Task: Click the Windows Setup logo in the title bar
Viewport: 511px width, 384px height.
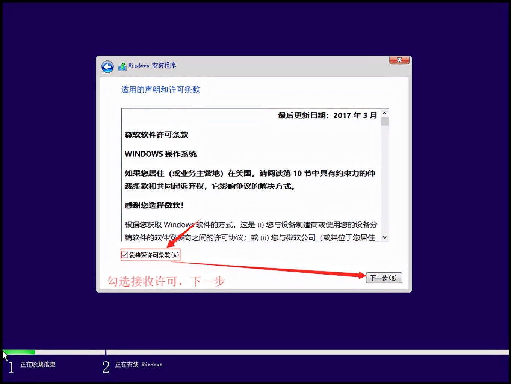Action: pos(122,66)
